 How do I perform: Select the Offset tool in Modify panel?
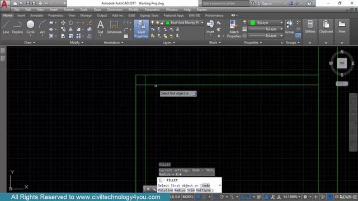coord(89,36)
